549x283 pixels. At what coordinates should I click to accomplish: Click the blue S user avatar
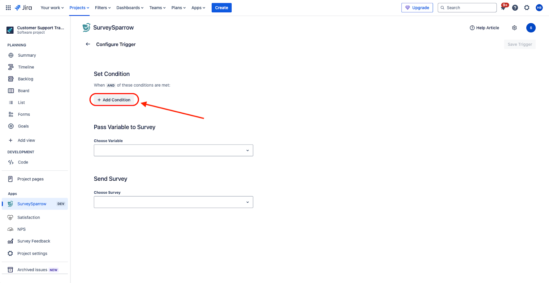coord(531,28)
